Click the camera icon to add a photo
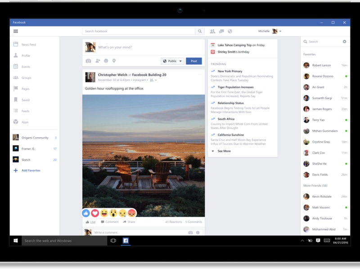 pos(88,61)
